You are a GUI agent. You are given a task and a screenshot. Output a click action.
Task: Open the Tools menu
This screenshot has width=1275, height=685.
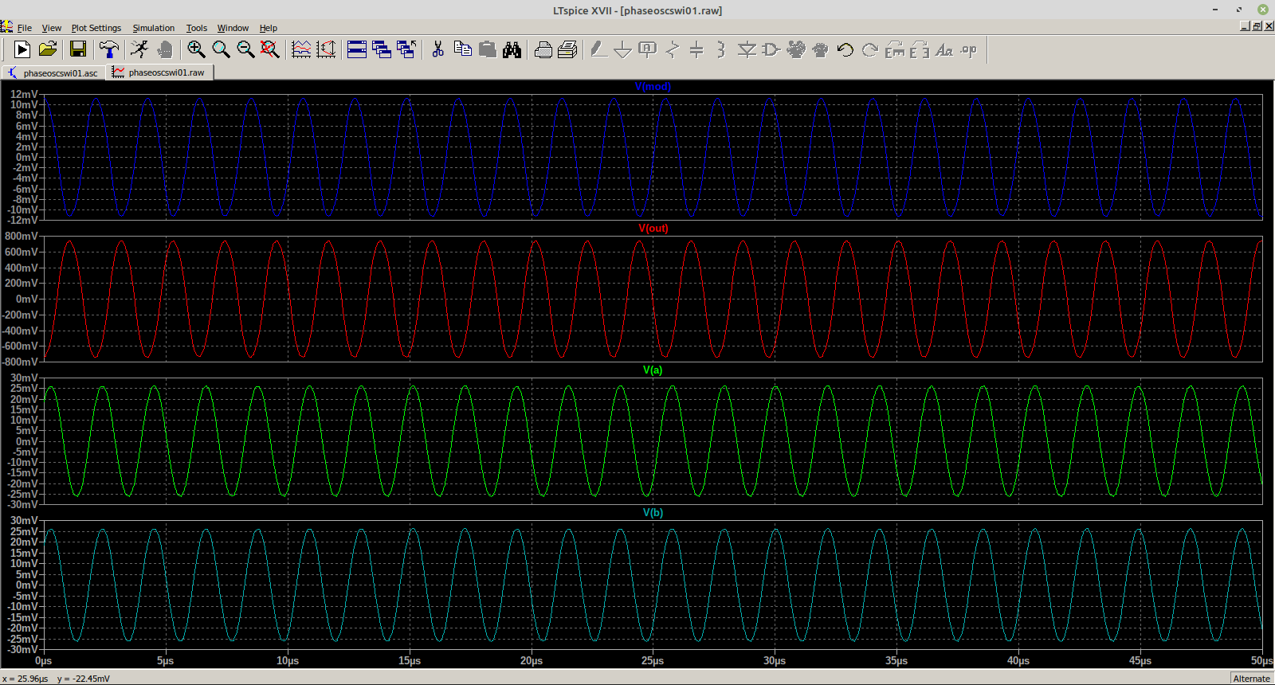[x=197, y=28]
